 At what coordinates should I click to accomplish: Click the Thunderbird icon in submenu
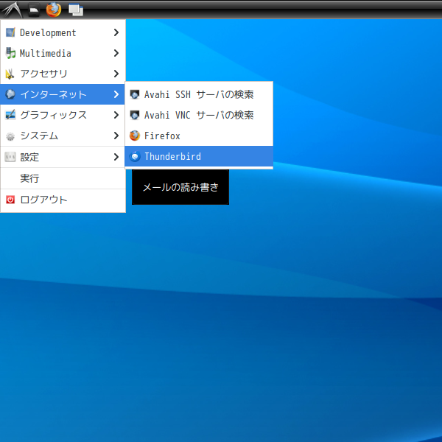coord(135,156)
